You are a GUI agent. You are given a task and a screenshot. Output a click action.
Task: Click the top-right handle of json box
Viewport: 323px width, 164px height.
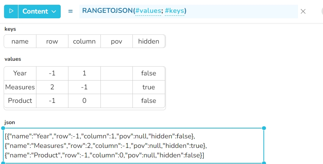point(264,128)
